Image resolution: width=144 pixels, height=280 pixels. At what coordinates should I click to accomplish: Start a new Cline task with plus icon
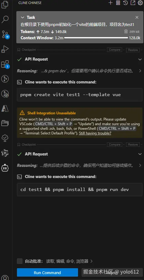pyautogui.click(x=110, y=3)
